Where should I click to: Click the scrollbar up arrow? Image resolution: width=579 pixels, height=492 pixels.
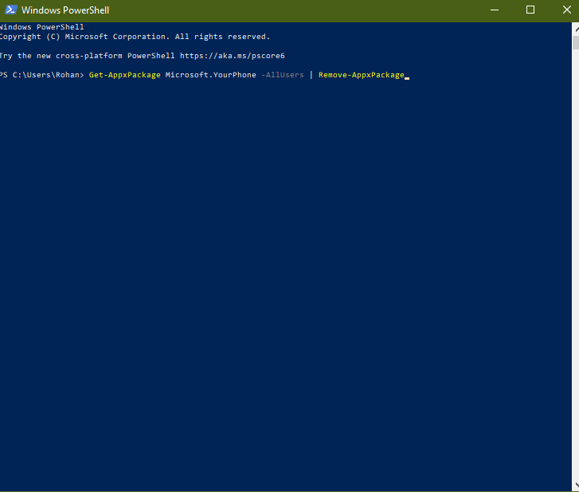[x=576, y=30]
